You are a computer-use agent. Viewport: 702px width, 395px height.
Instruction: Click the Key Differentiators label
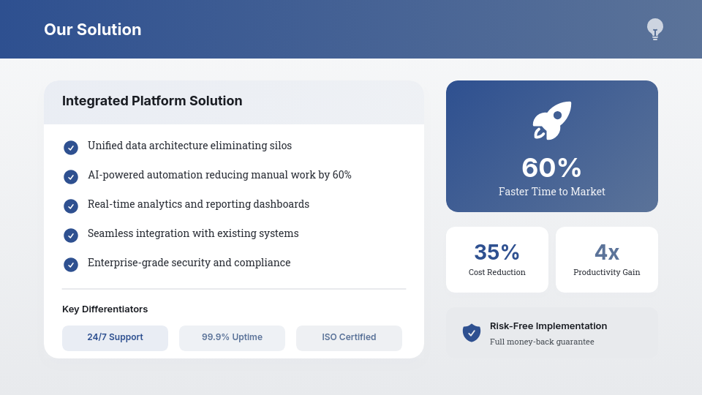105,309
